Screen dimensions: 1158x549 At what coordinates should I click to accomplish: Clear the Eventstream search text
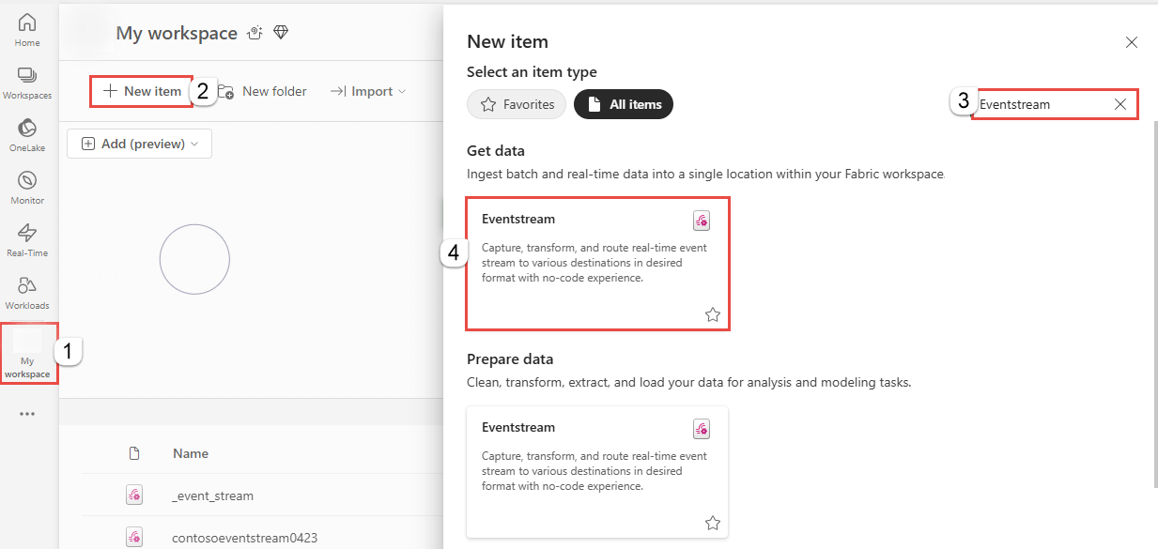tap(1119, 104)
